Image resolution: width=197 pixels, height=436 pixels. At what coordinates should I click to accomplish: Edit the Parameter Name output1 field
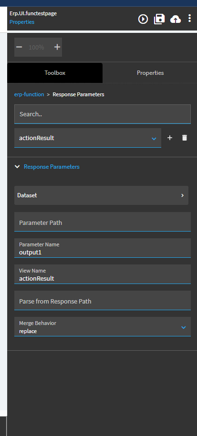103,248
